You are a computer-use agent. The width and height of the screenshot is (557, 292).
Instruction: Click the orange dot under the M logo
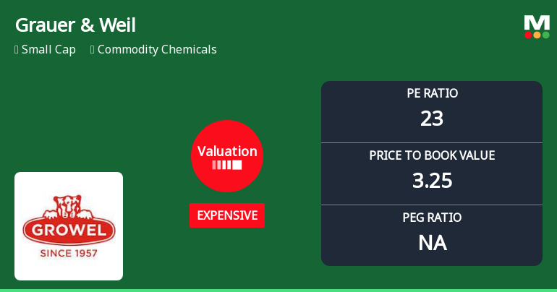coord(537,35)
